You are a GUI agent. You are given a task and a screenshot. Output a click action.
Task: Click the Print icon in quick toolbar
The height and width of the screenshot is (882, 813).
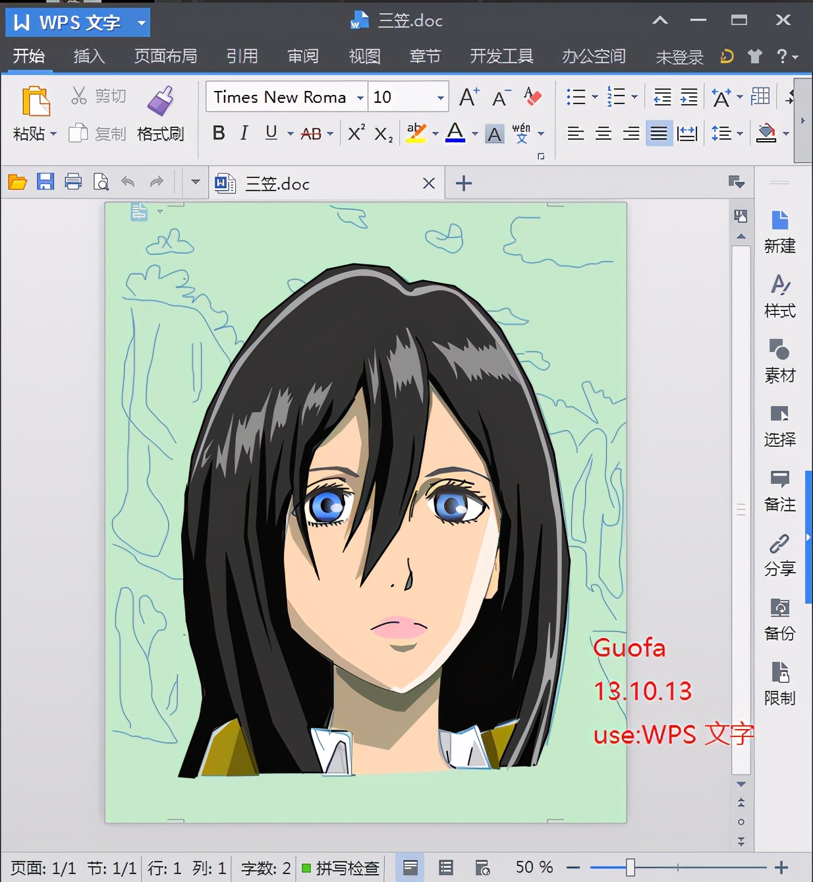pos(73,182)
